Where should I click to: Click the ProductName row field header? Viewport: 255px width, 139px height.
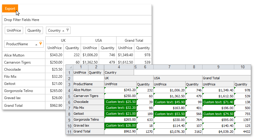tap(24, 44)
